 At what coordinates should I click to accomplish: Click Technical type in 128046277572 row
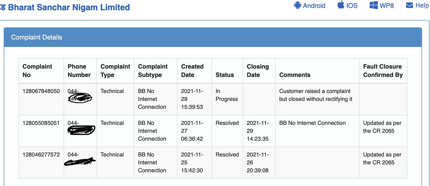point(112,155)
